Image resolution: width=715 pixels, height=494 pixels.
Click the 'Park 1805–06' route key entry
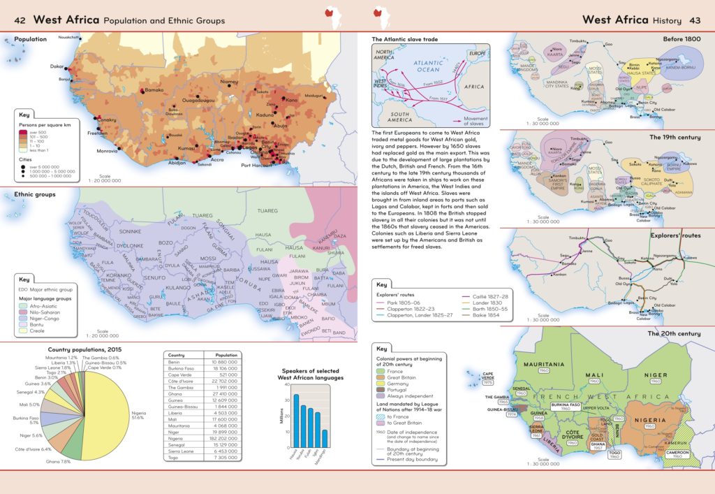[398, 303]
